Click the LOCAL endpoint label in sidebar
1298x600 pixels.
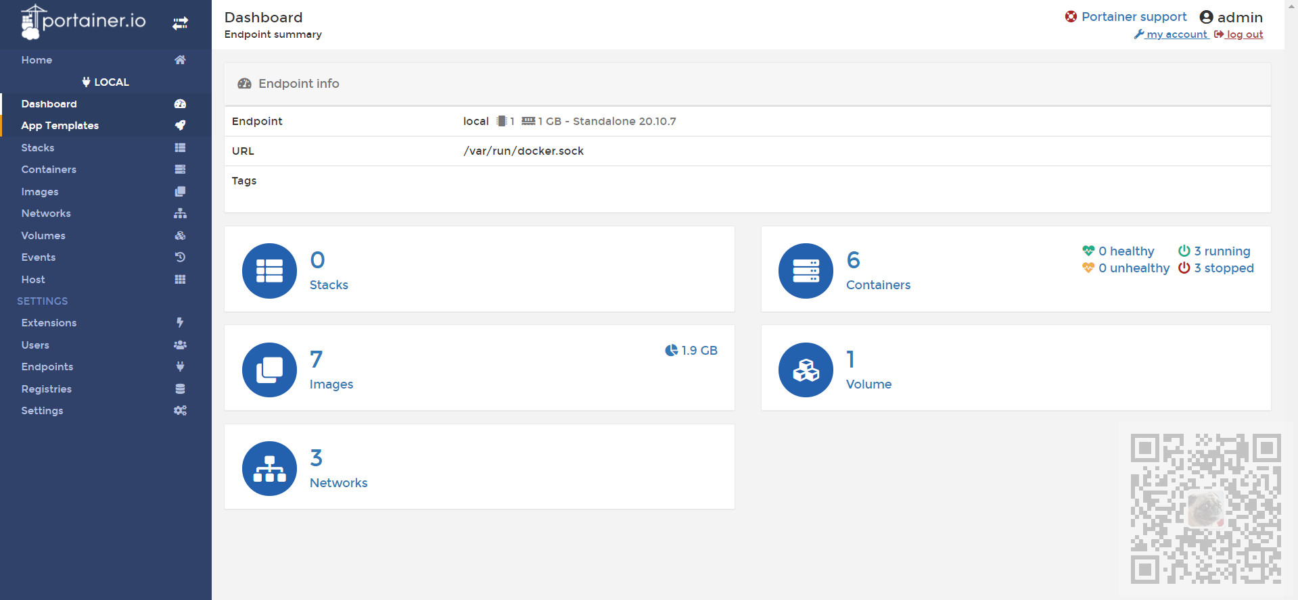(106, 82)
